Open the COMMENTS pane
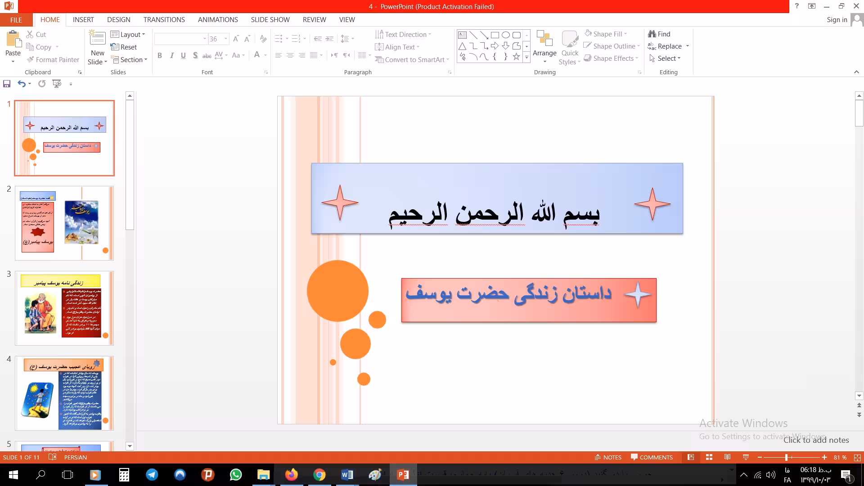The width and height of the screenshot is (864, 486). coord(651,457)
